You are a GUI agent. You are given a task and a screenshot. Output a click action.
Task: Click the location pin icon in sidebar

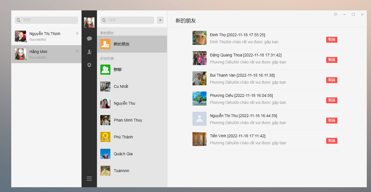tap(89, 65)
